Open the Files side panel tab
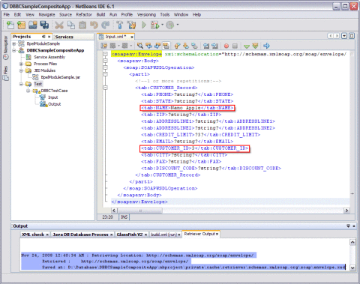 click(5, 73)
